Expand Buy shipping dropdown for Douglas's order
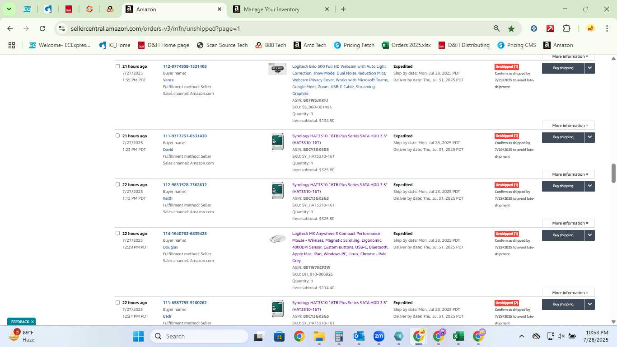 pos(589,235)
